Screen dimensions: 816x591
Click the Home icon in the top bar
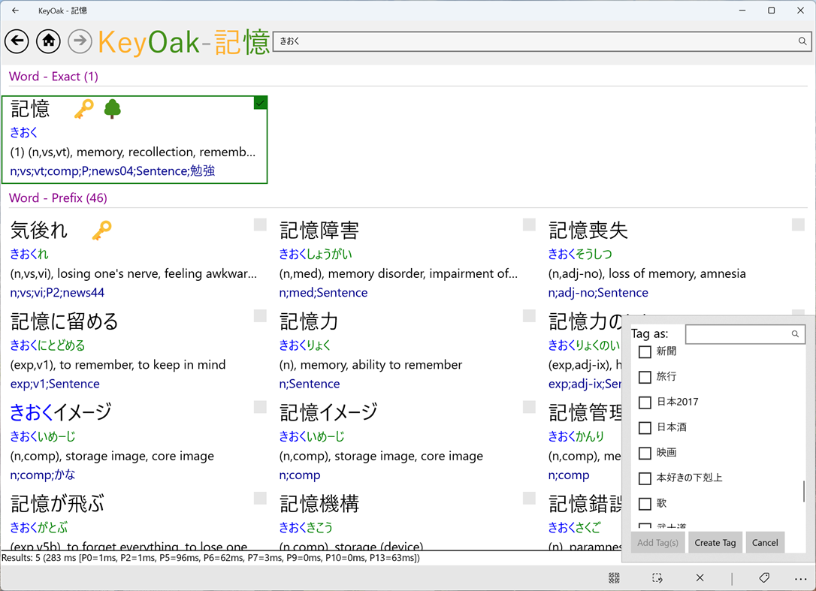click(x=48, y=41)
